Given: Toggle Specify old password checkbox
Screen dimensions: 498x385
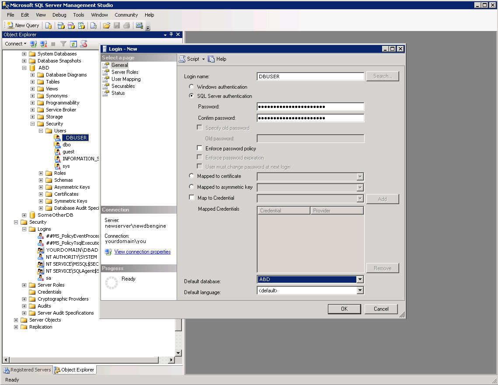Looking at the screenshot, I should 200,128.
